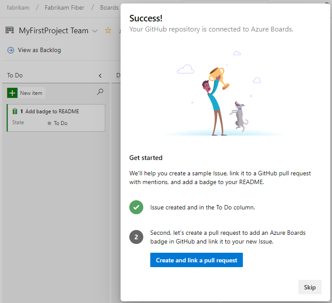Image resolution: width=332 pixels, height=303 pixels.
Task: Switch to View as Backlog
Action: click(39, 50)
